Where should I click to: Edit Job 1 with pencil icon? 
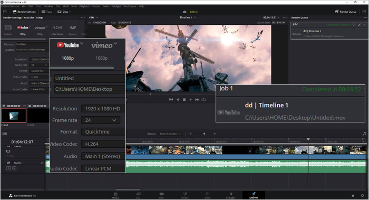click(x=360, y=24)
